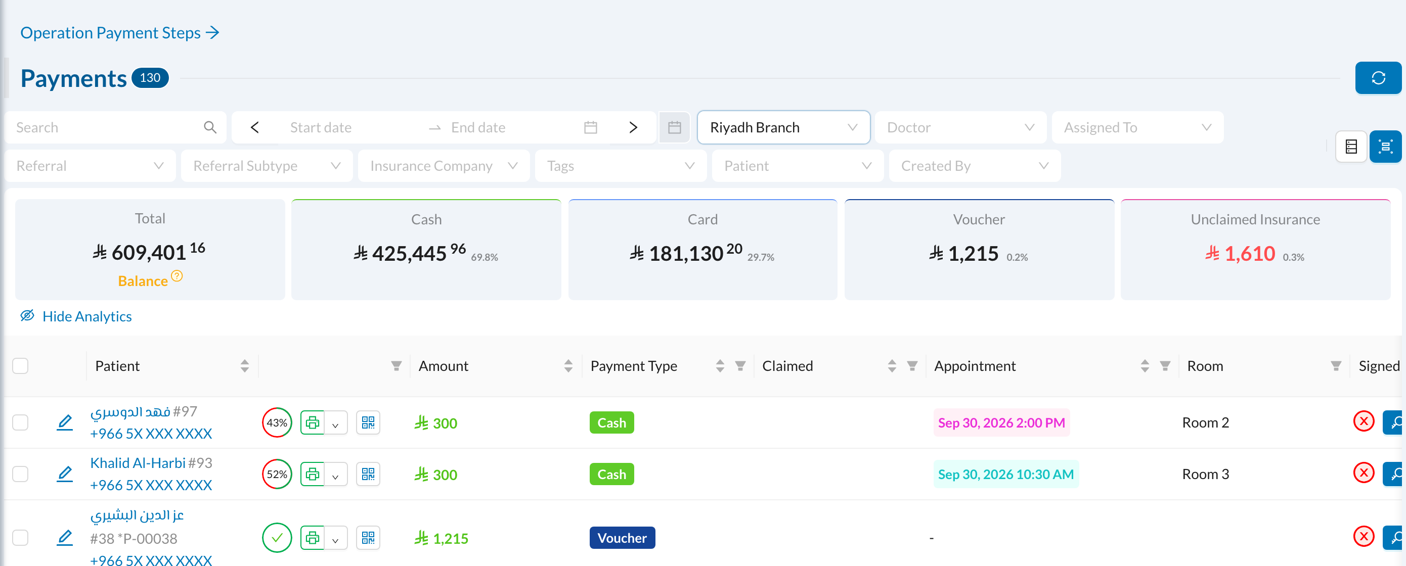
Task: Open the calendar preset button beside date range
Action: coord(675,127)
